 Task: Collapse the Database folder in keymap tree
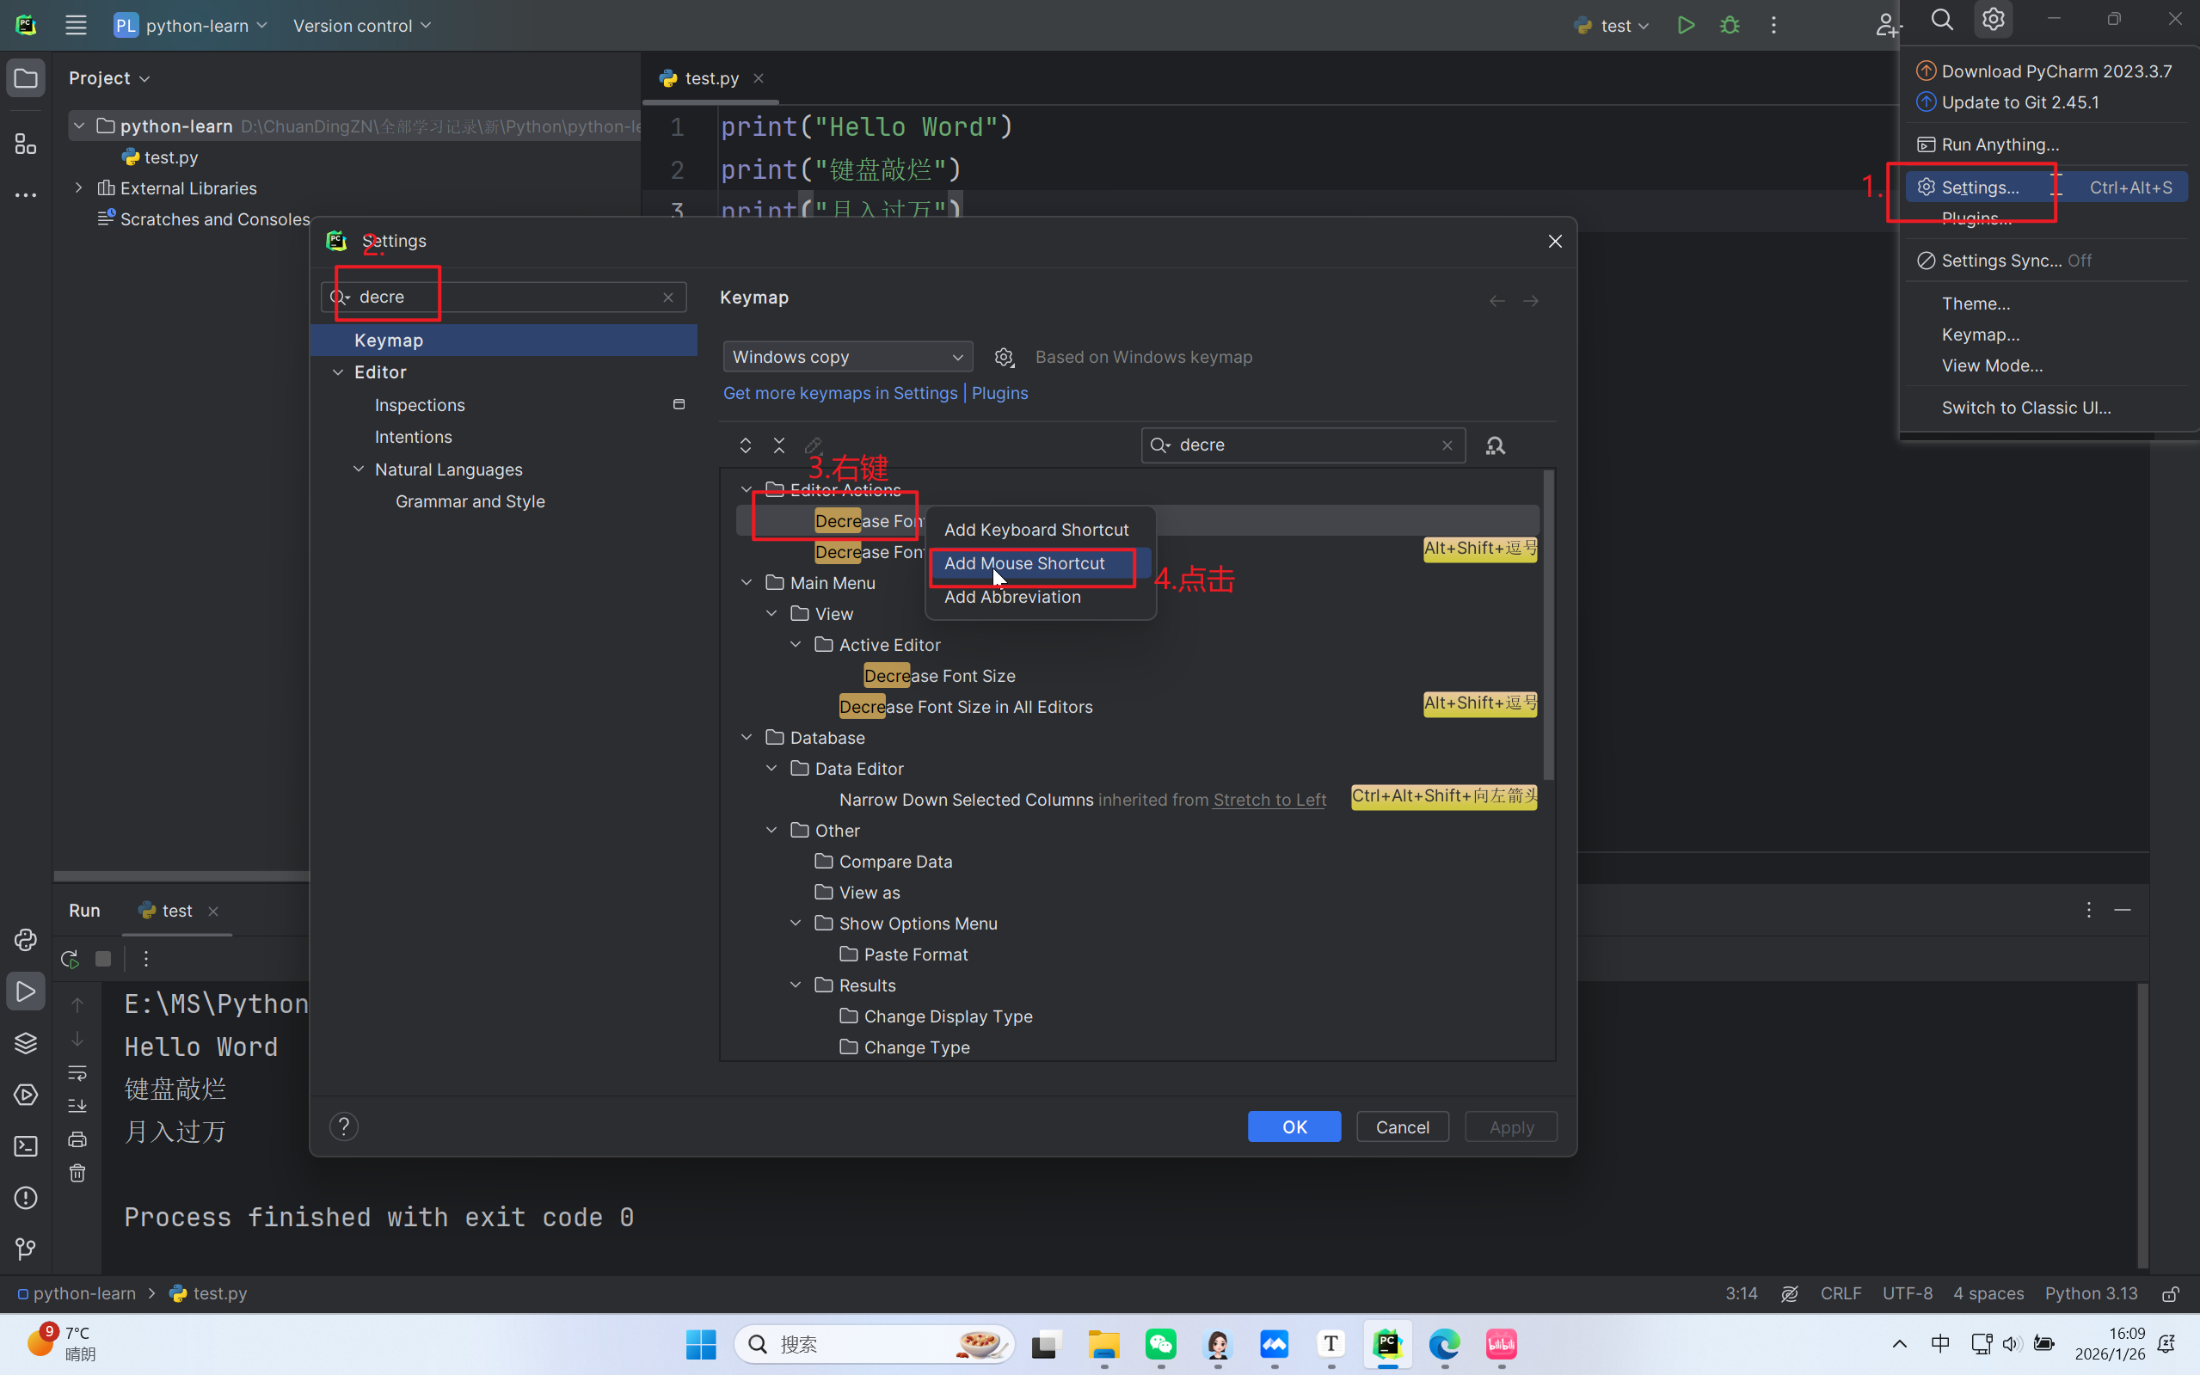point(747,738)
